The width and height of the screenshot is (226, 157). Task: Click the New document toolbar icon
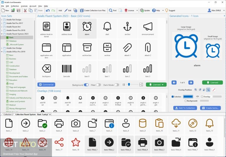tap(5, 10)
